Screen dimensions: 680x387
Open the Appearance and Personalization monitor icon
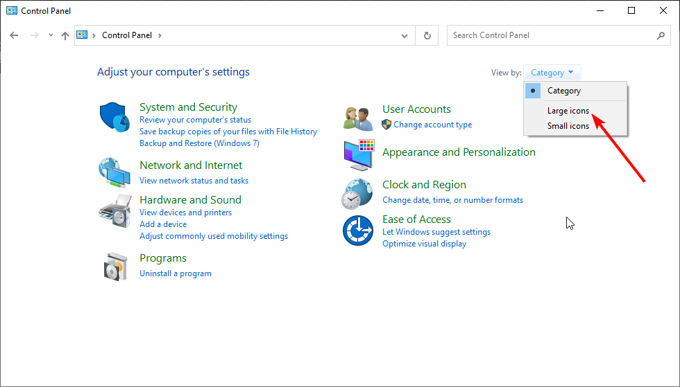[x=359, y=155]
